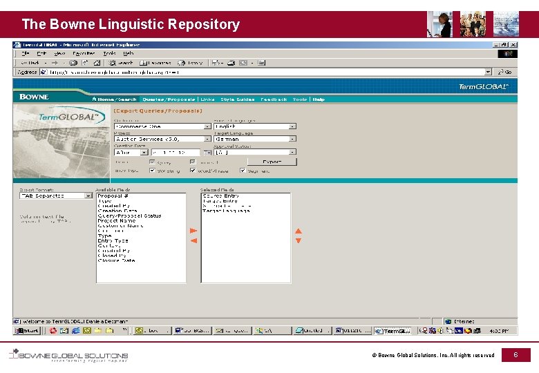Click the Edit page toolbar icon
Image resolution: width=539 pixels, height=373 pixels.
click(243, 63)
